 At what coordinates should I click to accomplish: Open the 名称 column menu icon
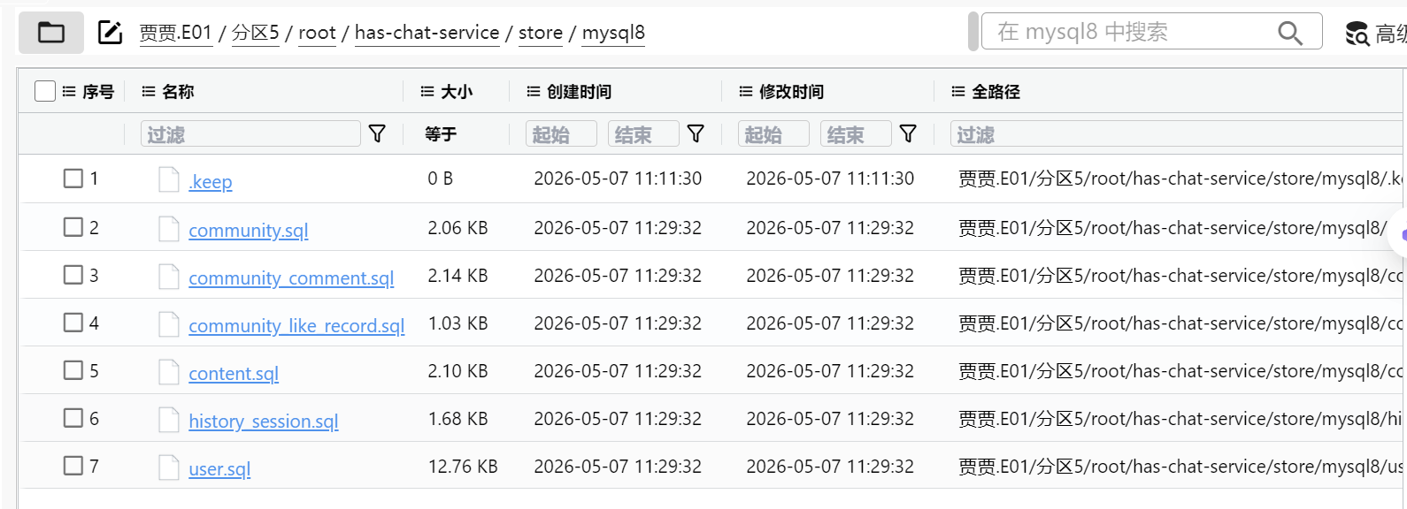coord(149,91)
